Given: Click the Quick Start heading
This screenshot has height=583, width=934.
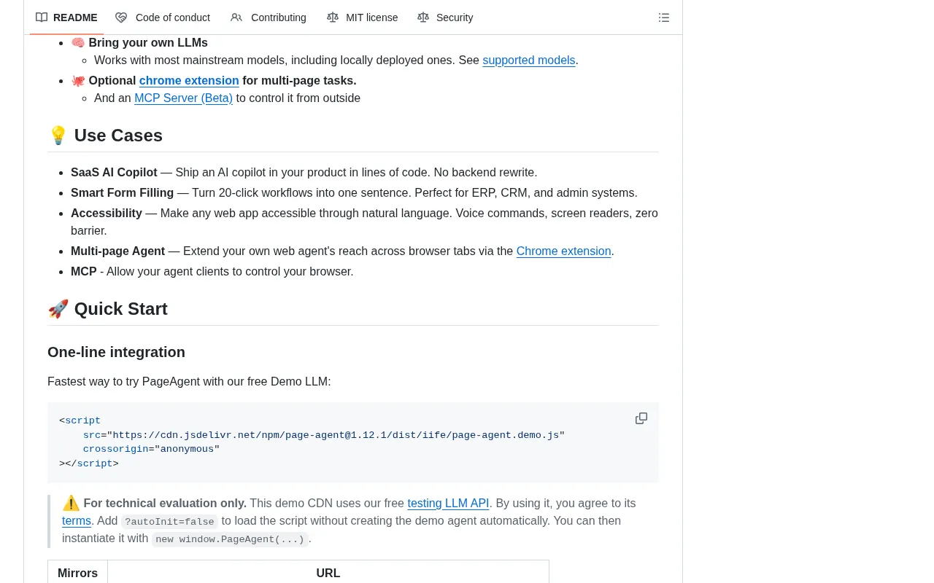Looking at the screenshot, I should pos(107,309).
